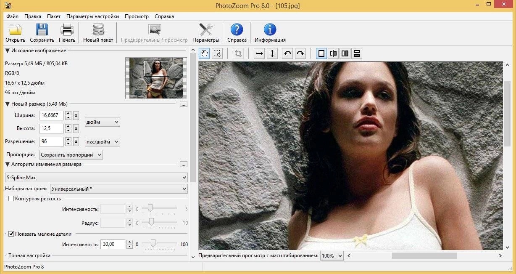Screen dimensions: 516x274
Task: Open the Справка menu
Action: pos(164,16)
